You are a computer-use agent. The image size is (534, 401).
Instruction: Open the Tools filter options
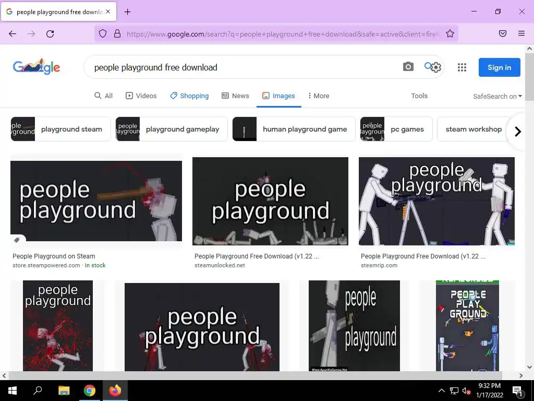tap(419, 96)
